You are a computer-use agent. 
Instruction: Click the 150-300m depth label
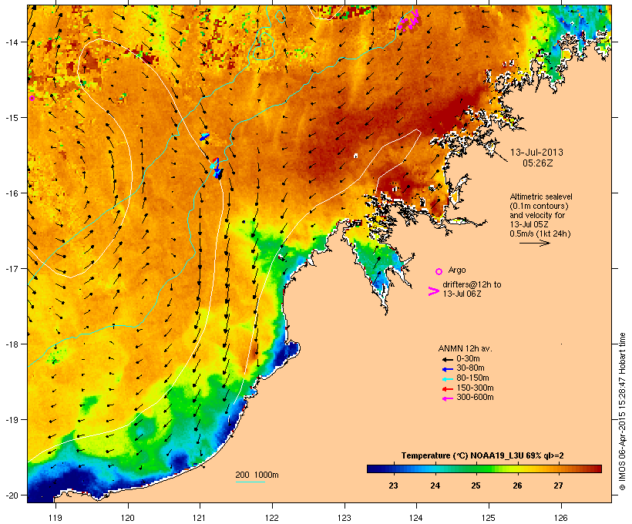click(475, 388)
